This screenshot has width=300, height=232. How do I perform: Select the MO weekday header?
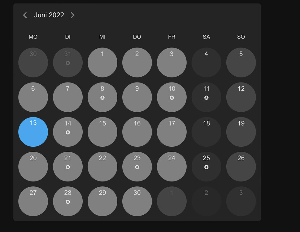[33, 37]
